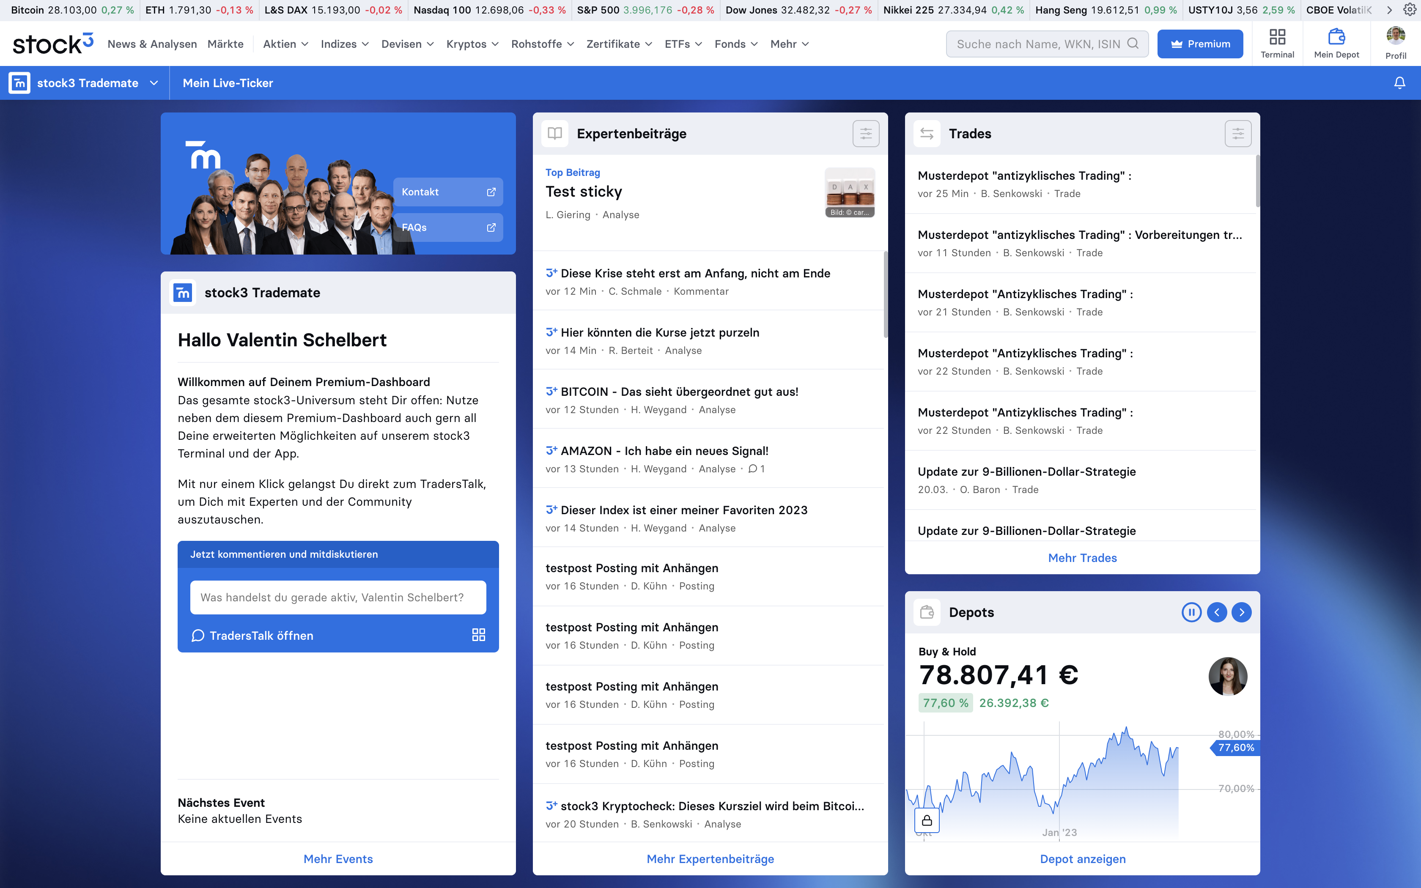Viewport: 1421px width, 888px height.
Task: Click the Premium button
Action: [1200, 44]
